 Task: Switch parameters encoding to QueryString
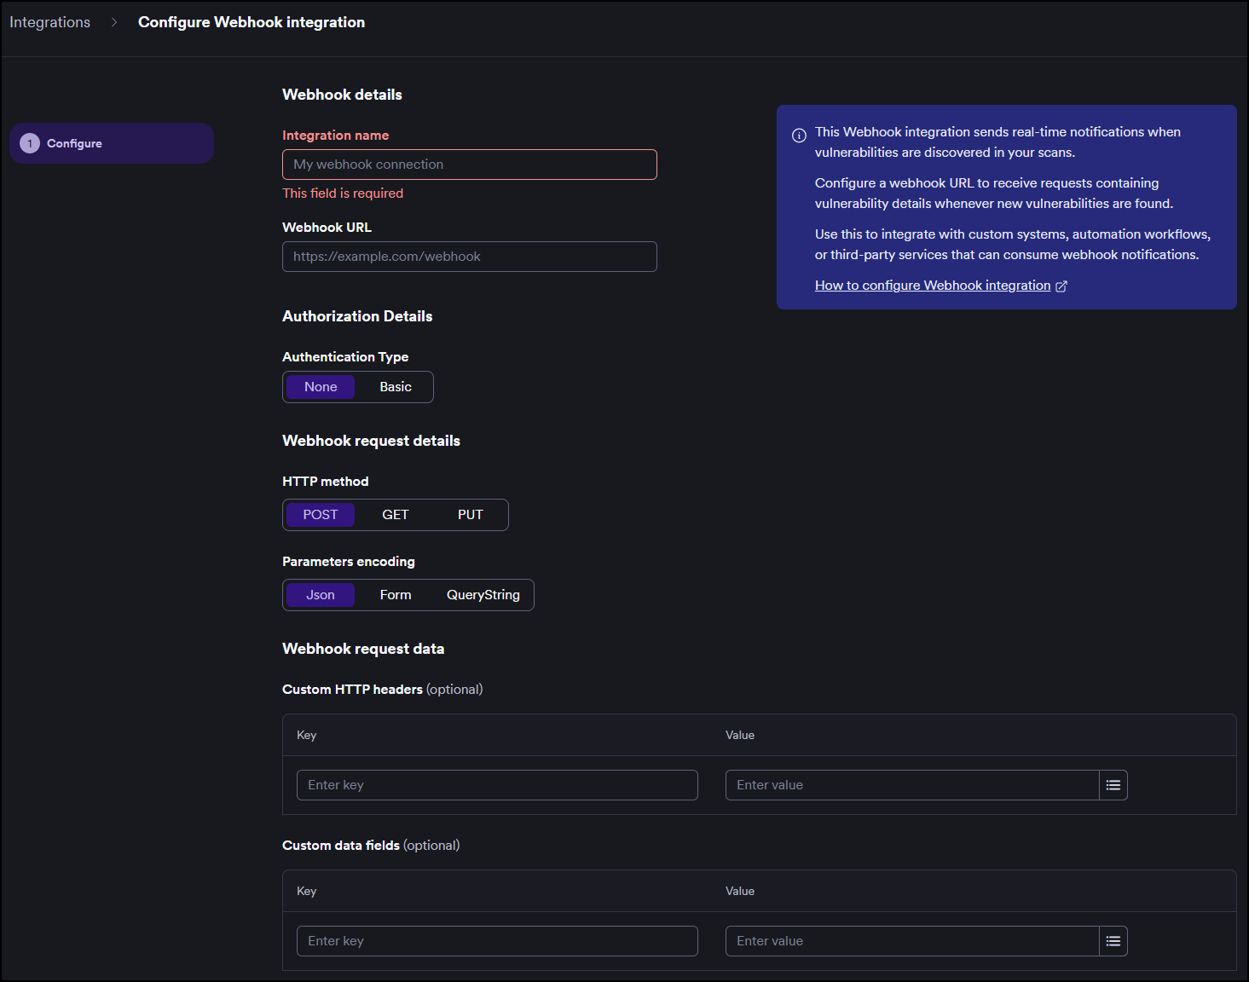[483, 594]
